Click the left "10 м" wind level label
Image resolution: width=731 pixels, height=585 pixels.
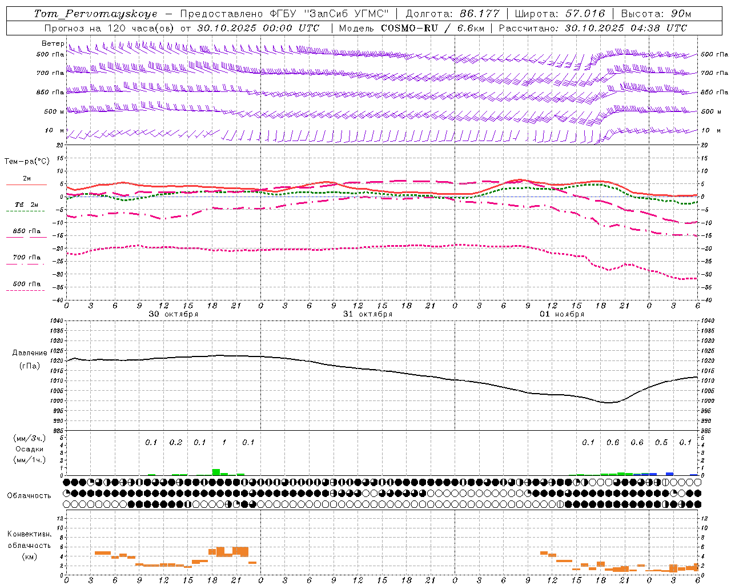(54, 130)
